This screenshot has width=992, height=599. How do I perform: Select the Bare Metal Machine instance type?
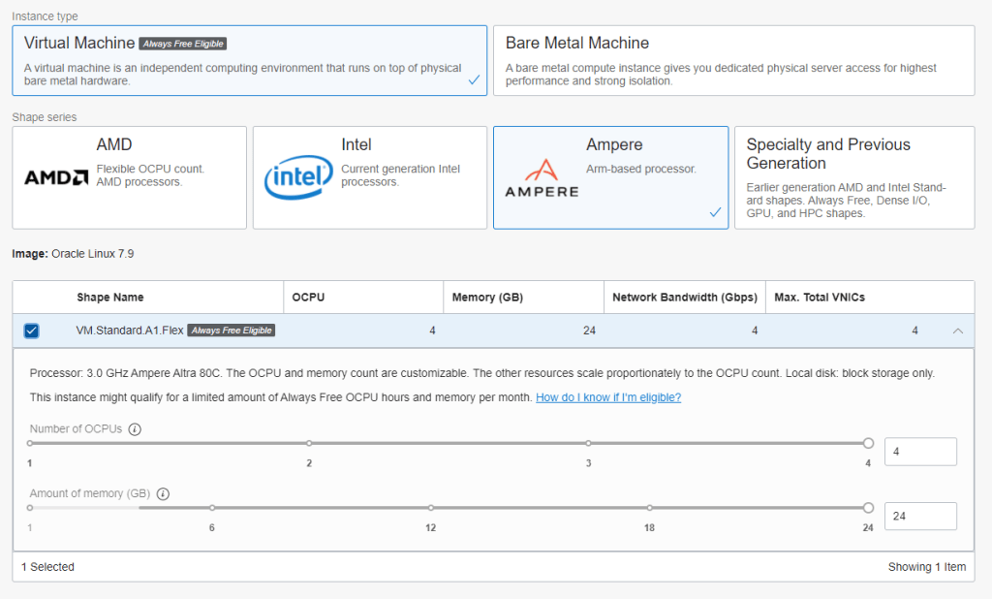[x=733, y=60]
